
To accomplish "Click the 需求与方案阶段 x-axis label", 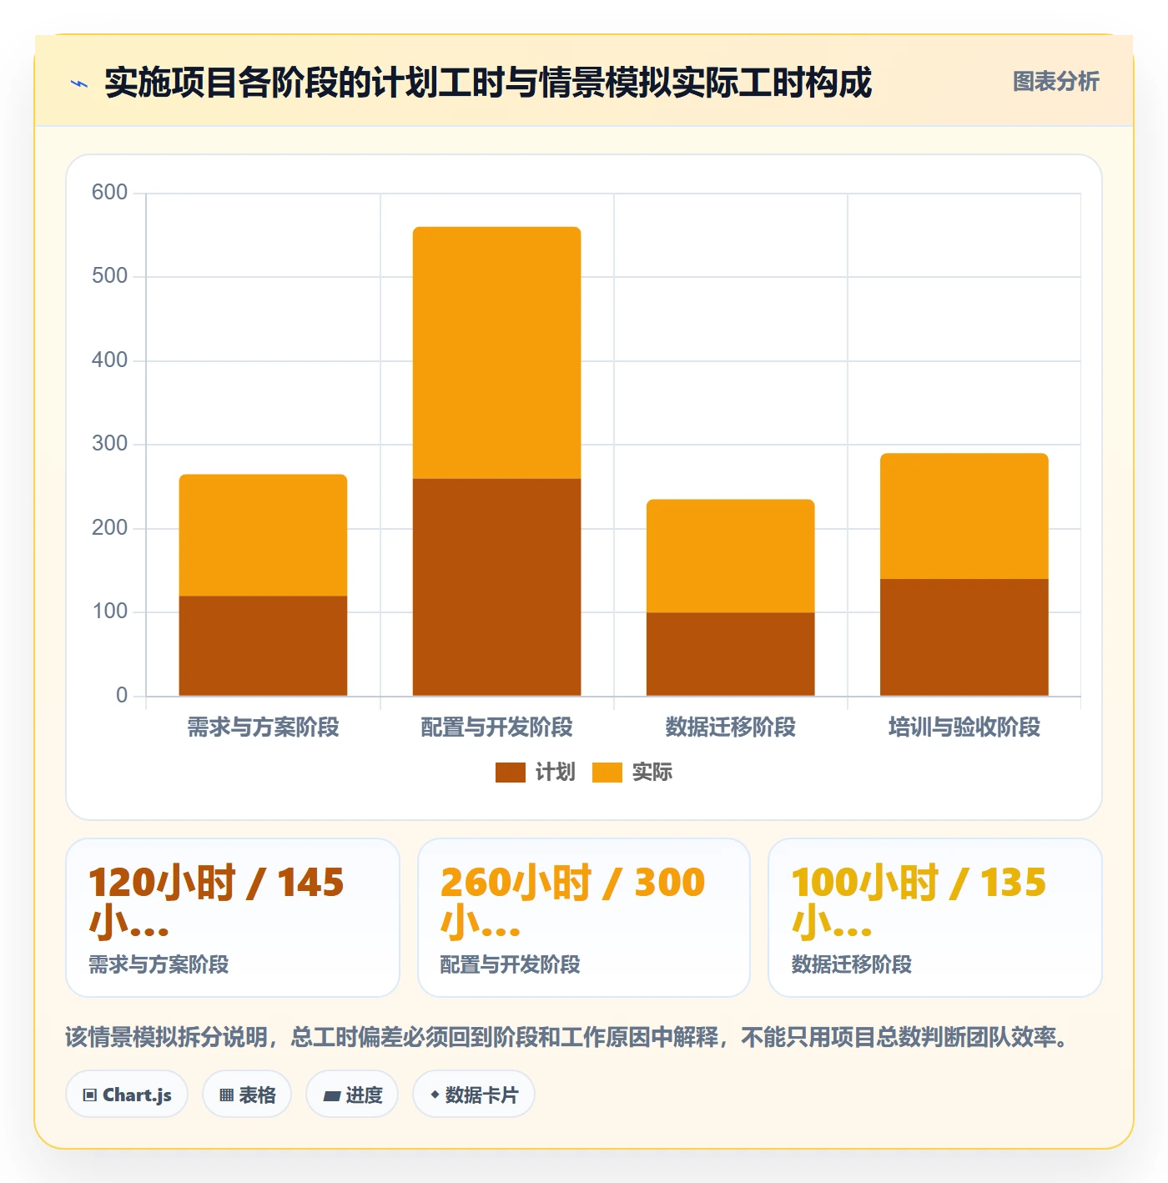I will (263, 727).
